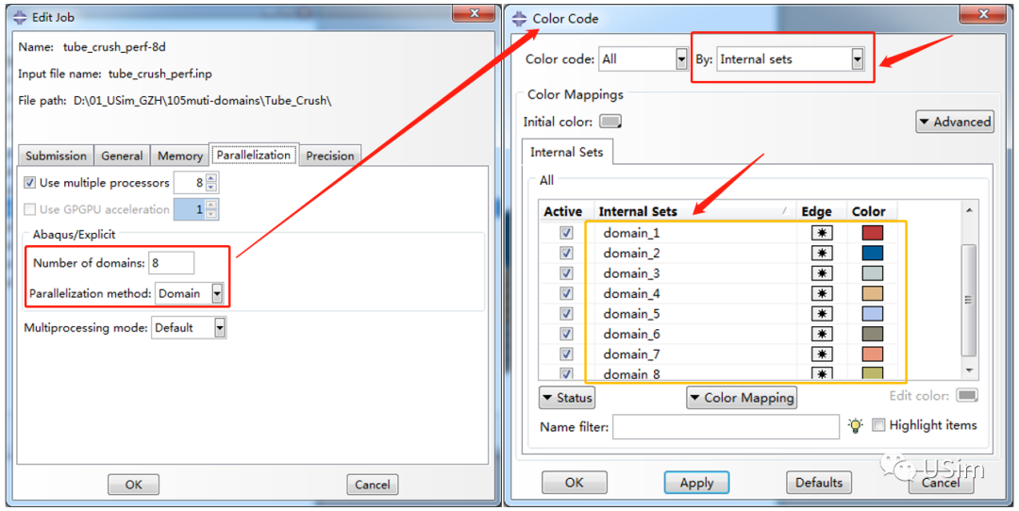Click Defaults in Color Code dialog
This screenshot has width=1019, height=511.
pos(819,483)
